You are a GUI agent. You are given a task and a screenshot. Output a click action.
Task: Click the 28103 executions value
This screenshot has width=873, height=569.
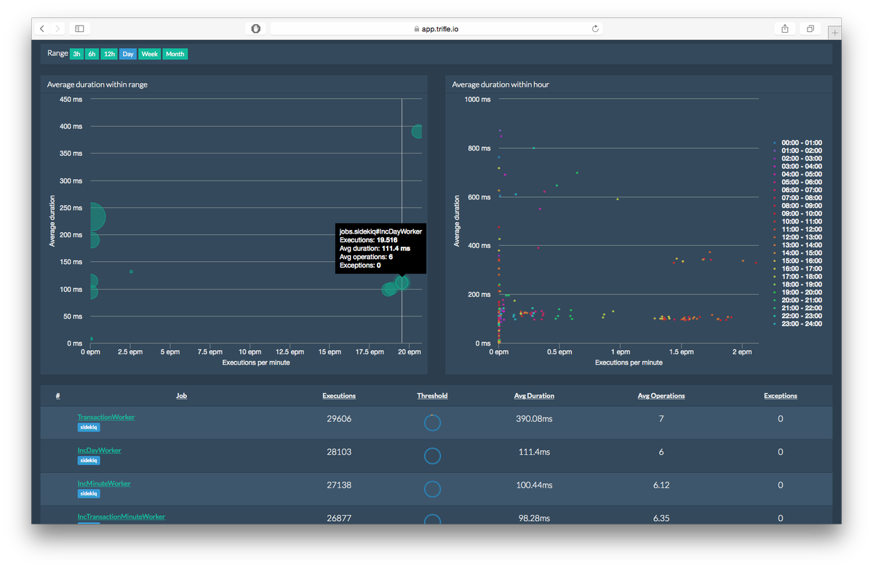339,452
